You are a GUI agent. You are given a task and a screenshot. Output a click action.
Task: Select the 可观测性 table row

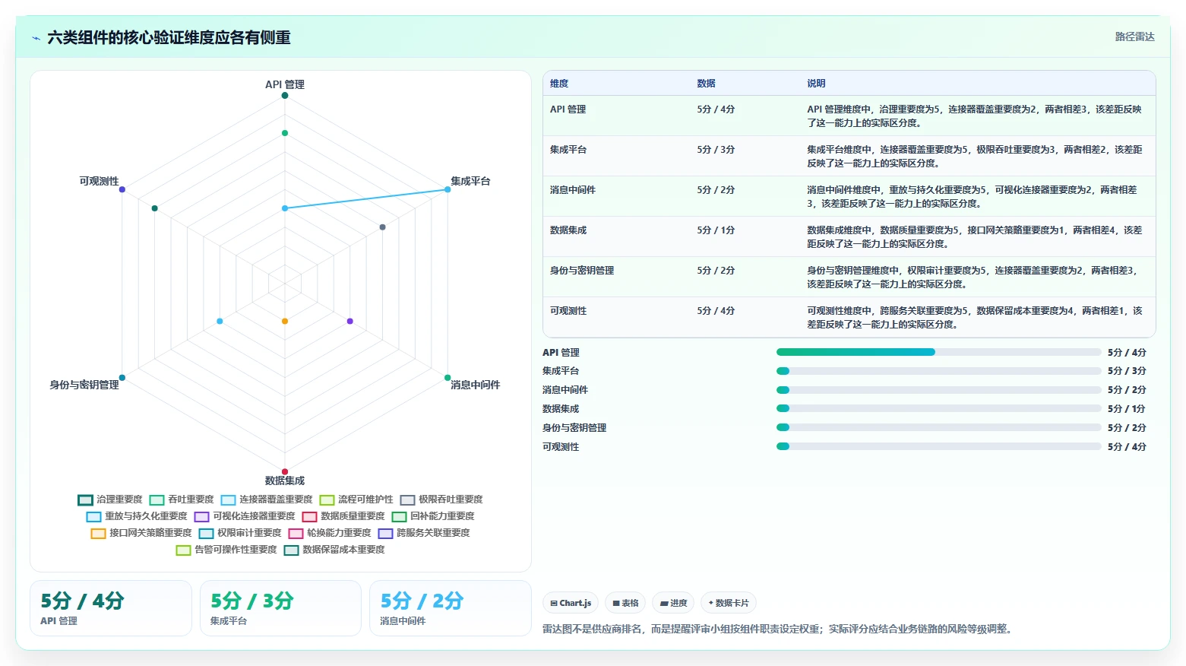(x=849, y=317)
